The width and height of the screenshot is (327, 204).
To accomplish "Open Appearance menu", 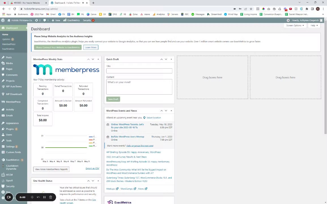I will (x=12, y=123).
